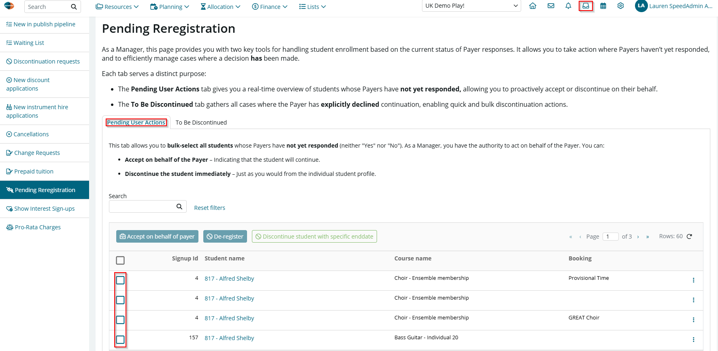The image size is (718, 351).
Task: Tick checkbox for Bass Guitar row
Action: point(120,340)
